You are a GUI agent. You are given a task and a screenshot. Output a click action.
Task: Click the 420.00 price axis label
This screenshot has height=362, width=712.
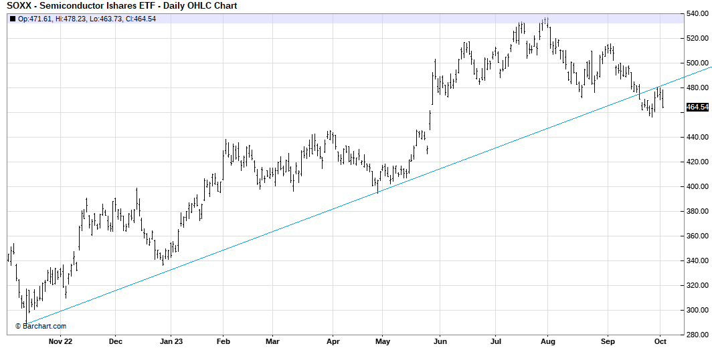[697, 162]
